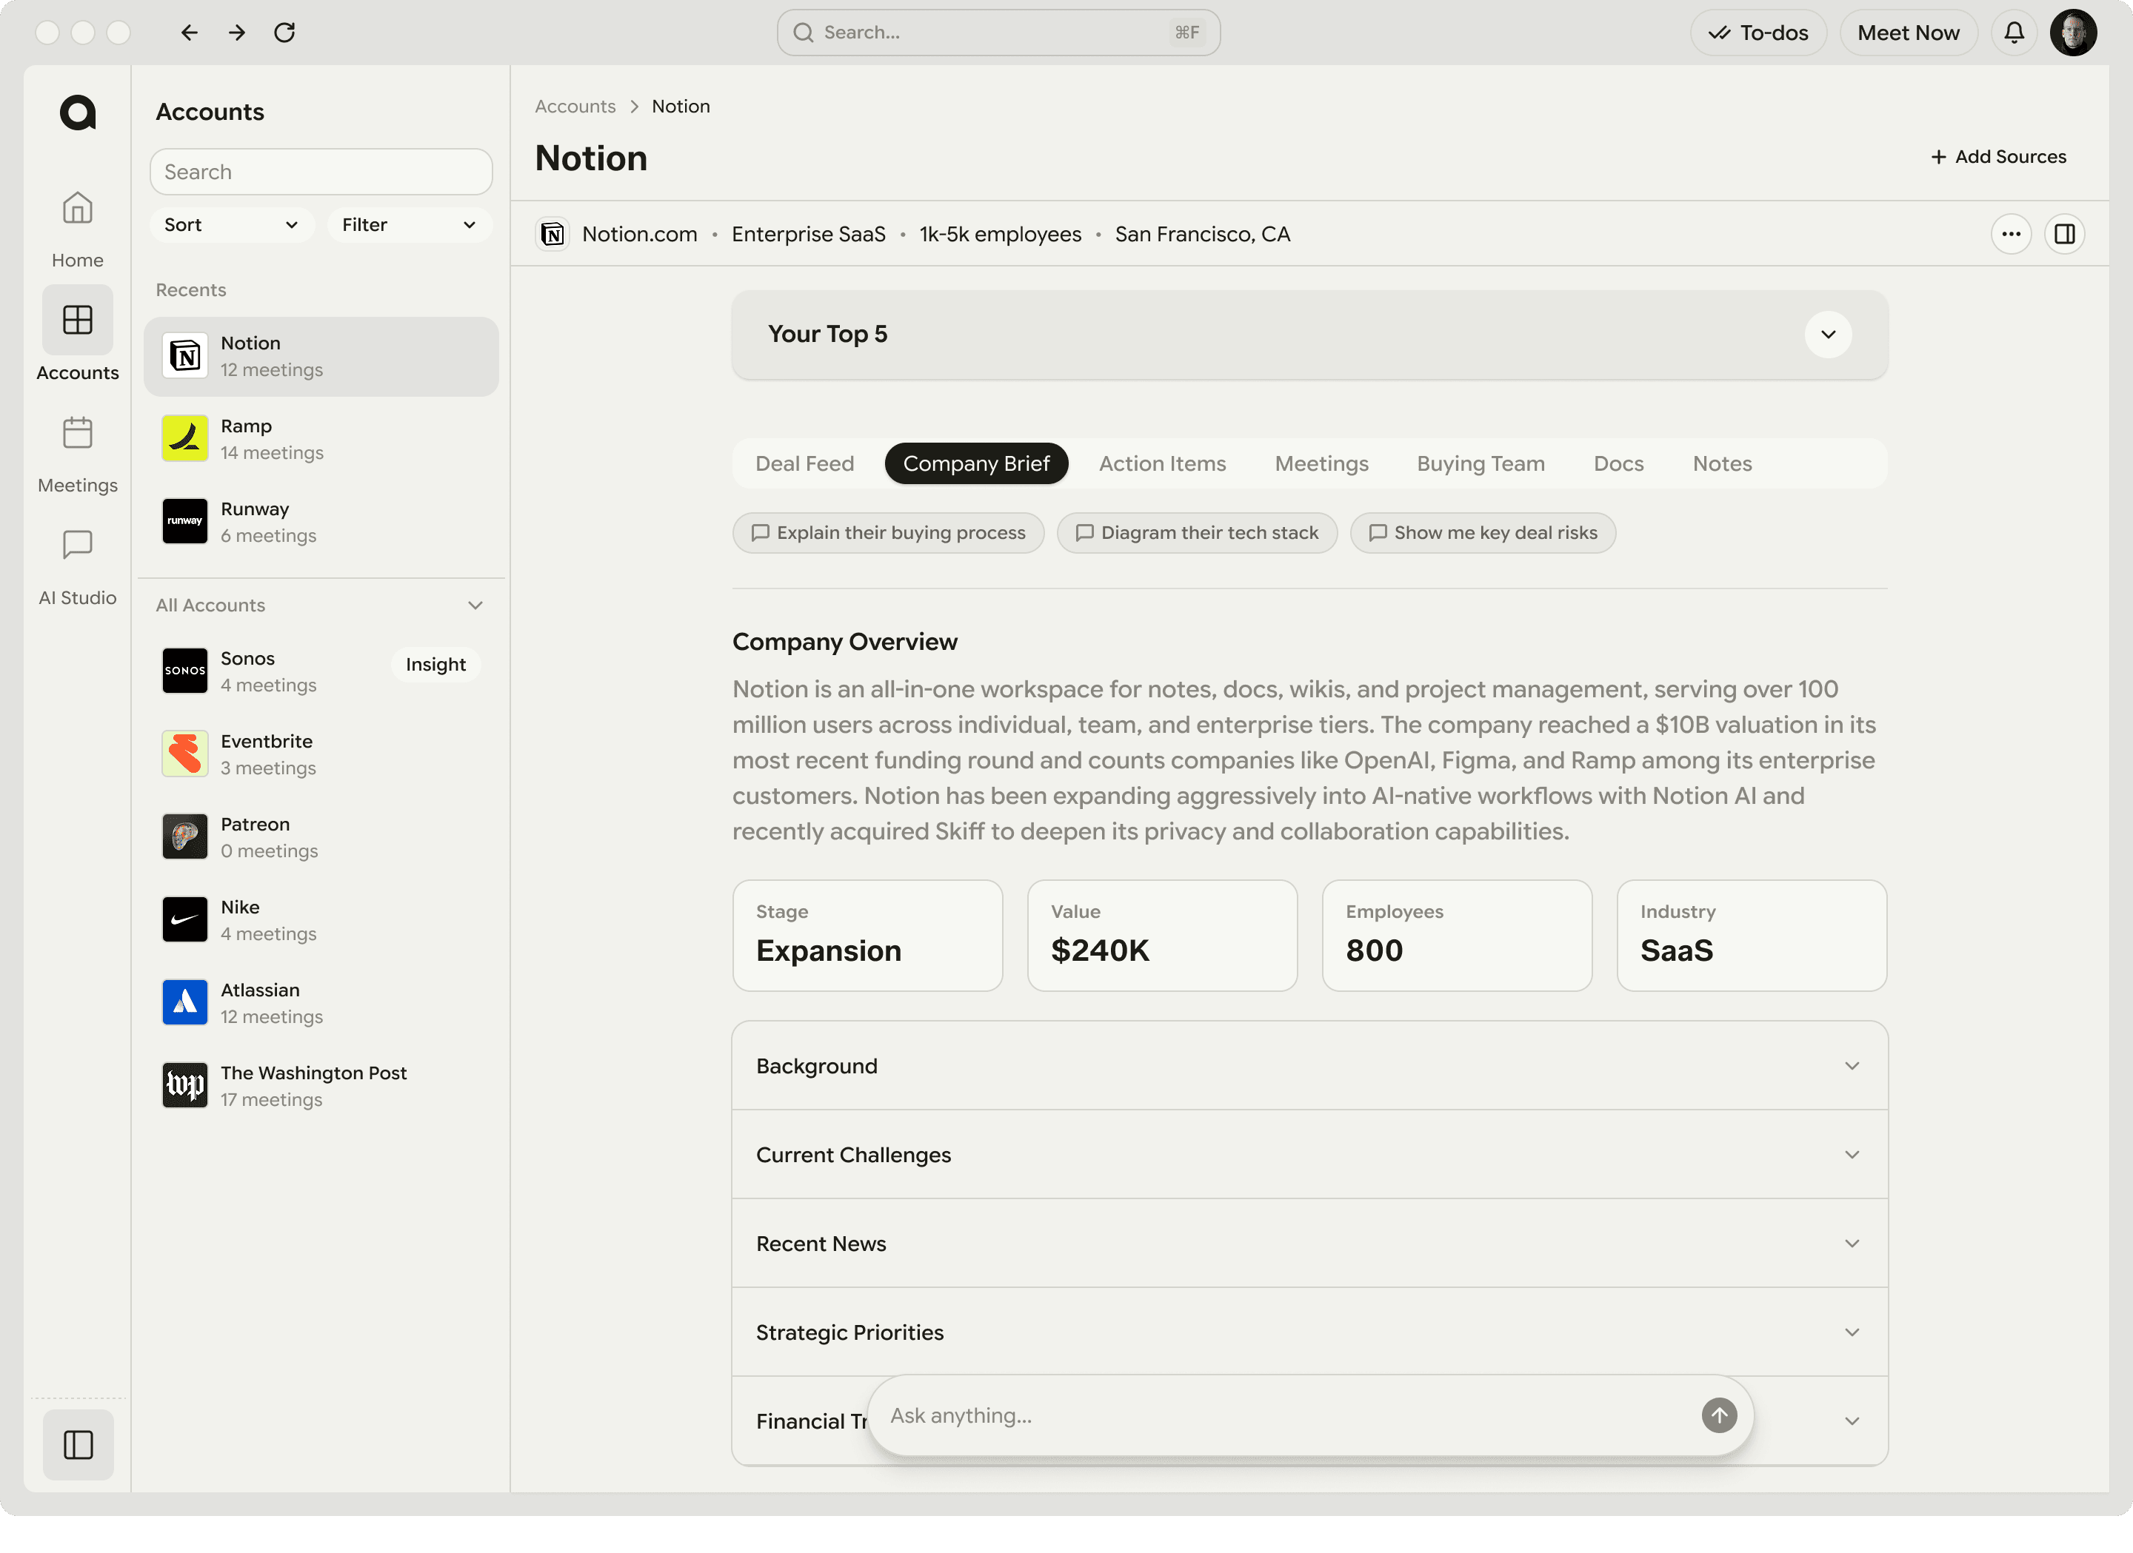Open the Sort dropdown
2133x1553 pixels.
coord(230,225)
